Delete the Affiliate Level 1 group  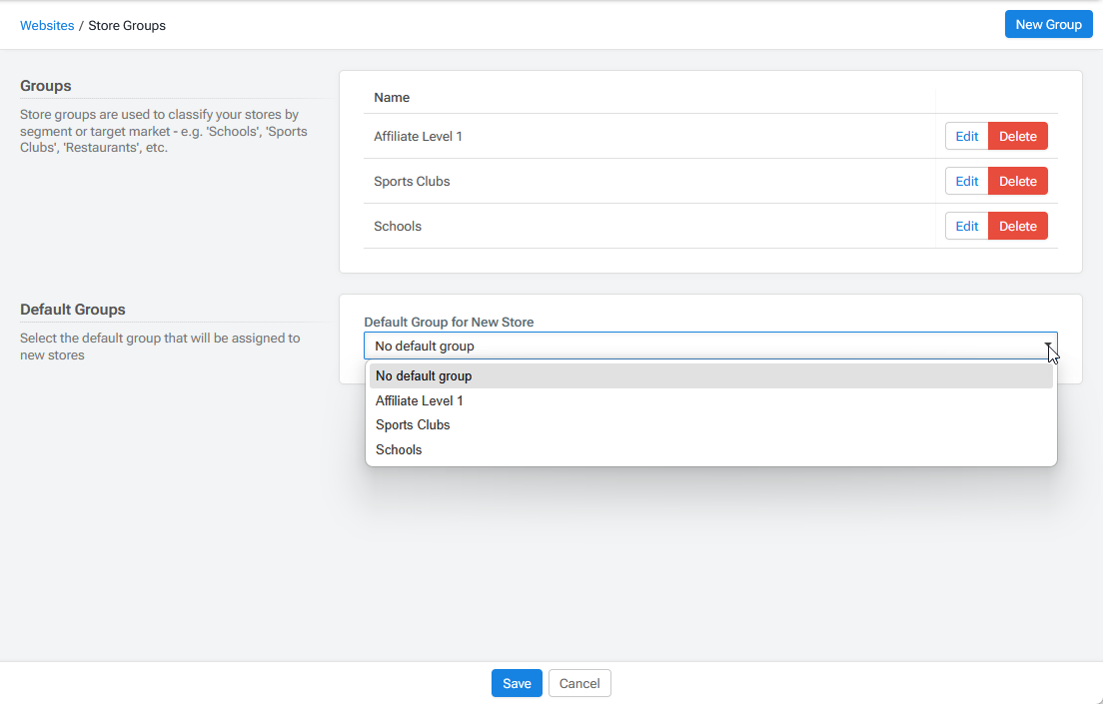point(1017,137)
